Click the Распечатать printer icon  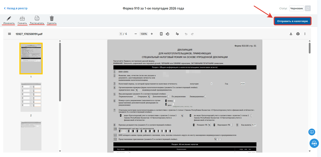[37, 18]
